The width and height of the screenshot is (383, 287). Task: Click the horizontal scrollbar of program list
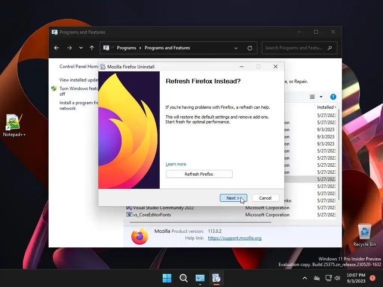[200, 222]
